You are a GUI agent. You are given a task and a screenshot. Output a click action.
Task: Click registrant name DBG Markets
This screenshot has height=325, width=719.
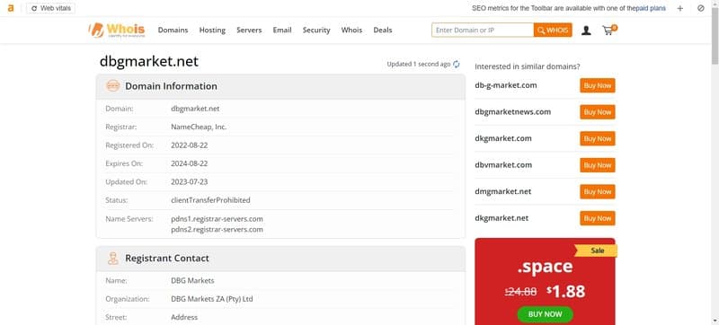point(192,281)
